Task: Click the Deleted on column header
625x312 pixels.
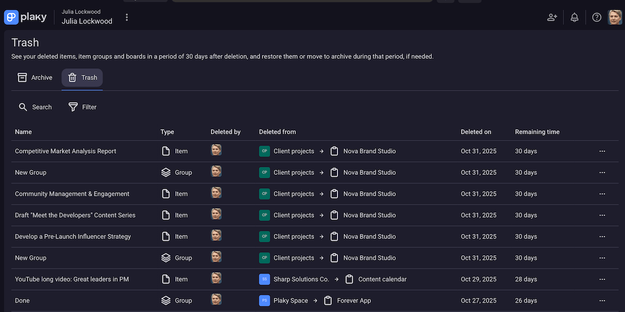Action: click(x=476, y=132)
